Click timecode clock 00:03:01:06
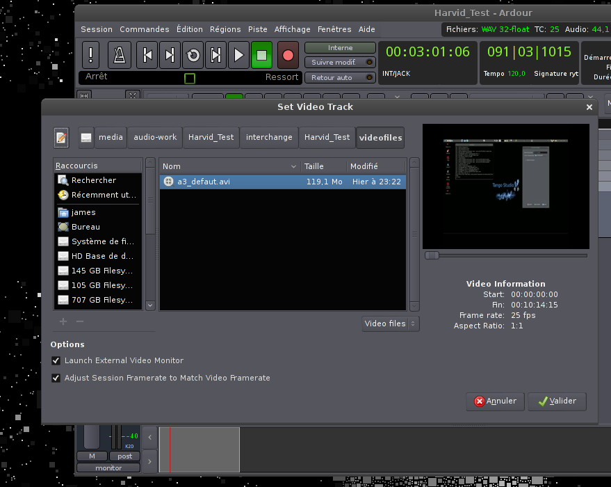611x487 pixels. tap(427, 52)
